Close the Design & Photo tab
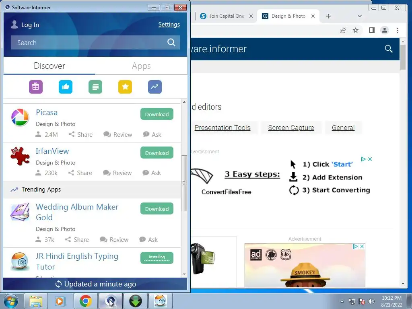412x309 pixels. coord(313,16)
